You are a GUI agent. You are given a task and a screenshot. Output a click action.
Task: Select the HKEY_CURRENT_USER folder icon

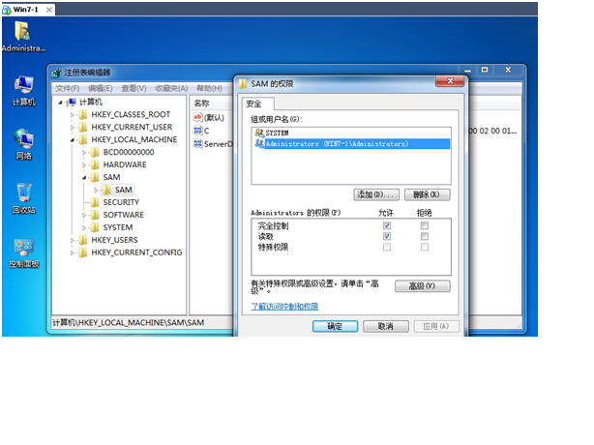tap(83, 127)
